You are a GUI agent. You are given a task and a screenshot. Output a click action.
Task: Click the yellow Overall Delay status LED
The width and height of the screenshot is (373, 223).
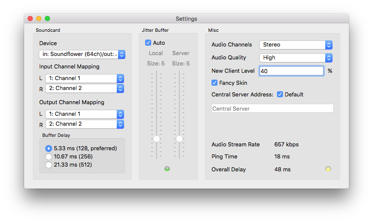(328, 169)
